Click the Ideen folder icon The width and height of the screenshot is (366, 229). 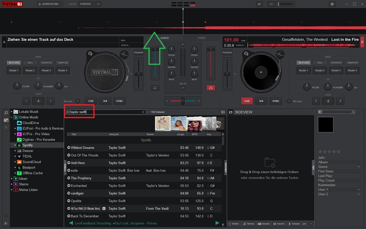click(x=16, y=179)
